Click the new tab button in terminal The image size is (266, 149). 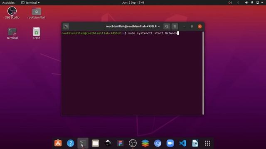[x=66, y=26]
